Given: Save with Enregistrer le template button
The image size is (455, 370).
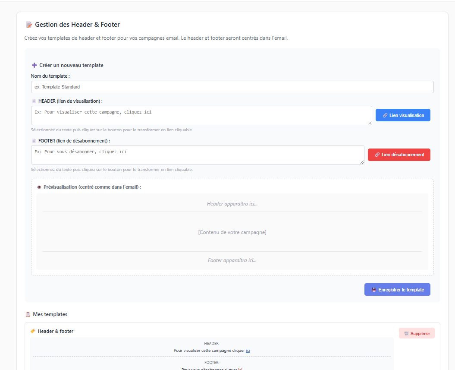Looking at the screenshot, I should (397, 290).
